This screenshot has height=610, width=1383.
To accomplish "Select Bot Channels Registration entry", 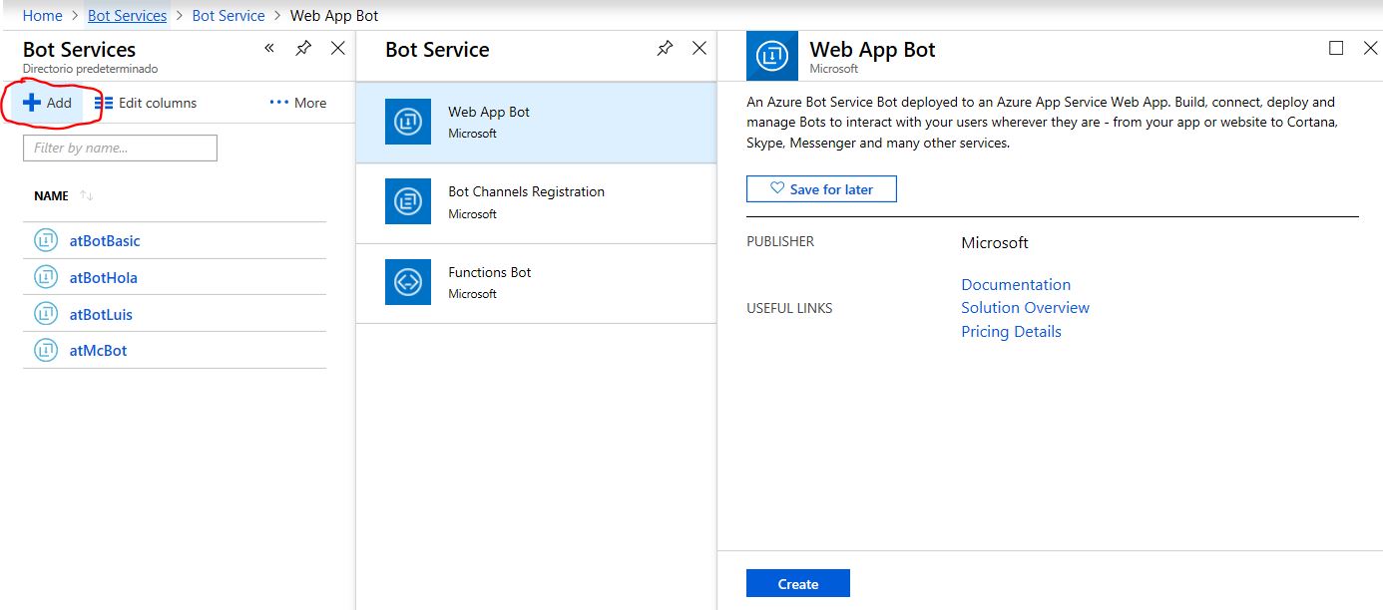I will (536, 202).
